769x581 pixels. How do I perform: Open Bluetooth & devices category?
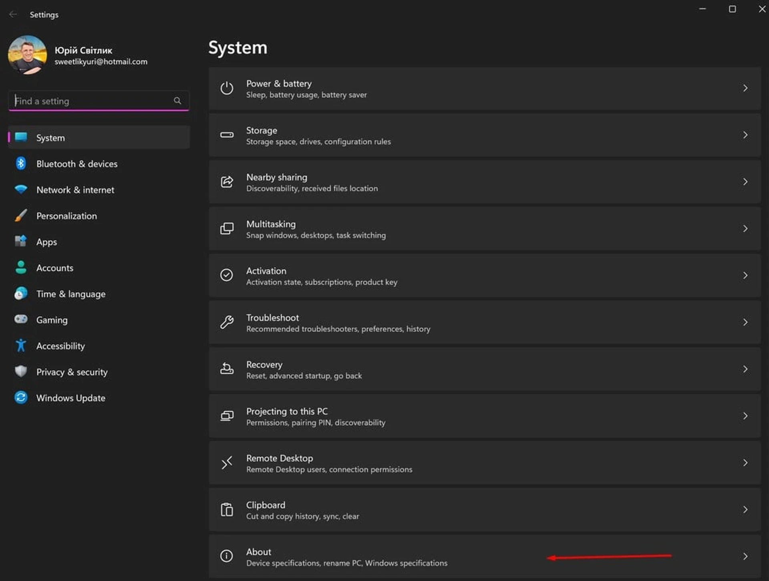99,163
